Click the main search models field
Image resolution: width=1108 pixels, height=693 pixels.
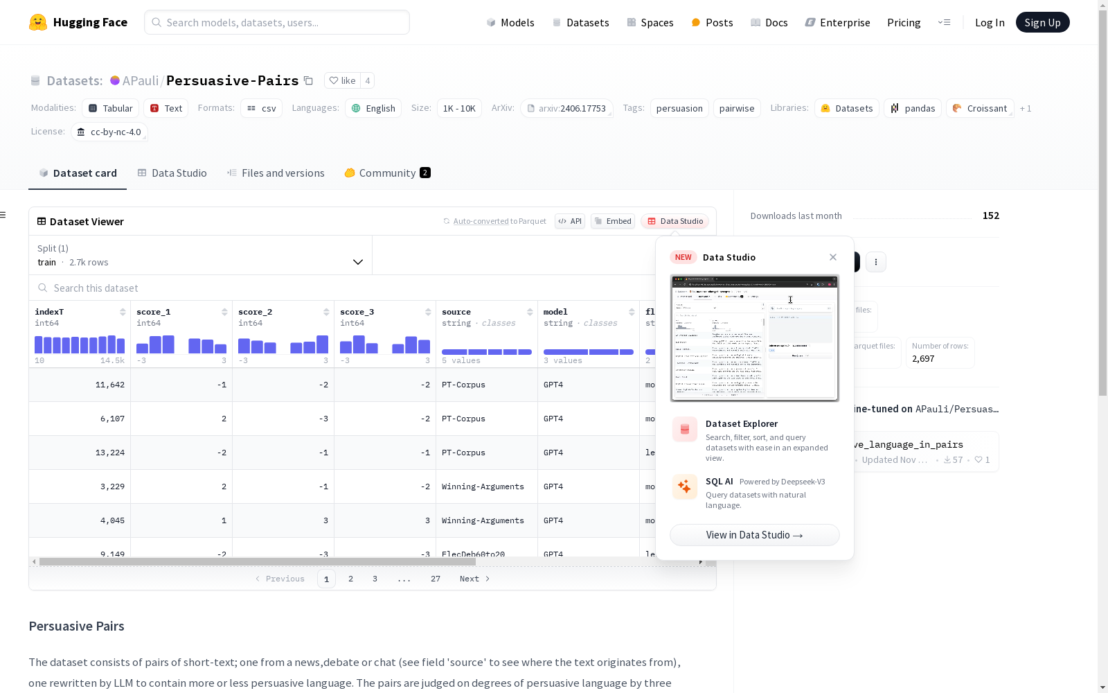(x=277, y=22)
